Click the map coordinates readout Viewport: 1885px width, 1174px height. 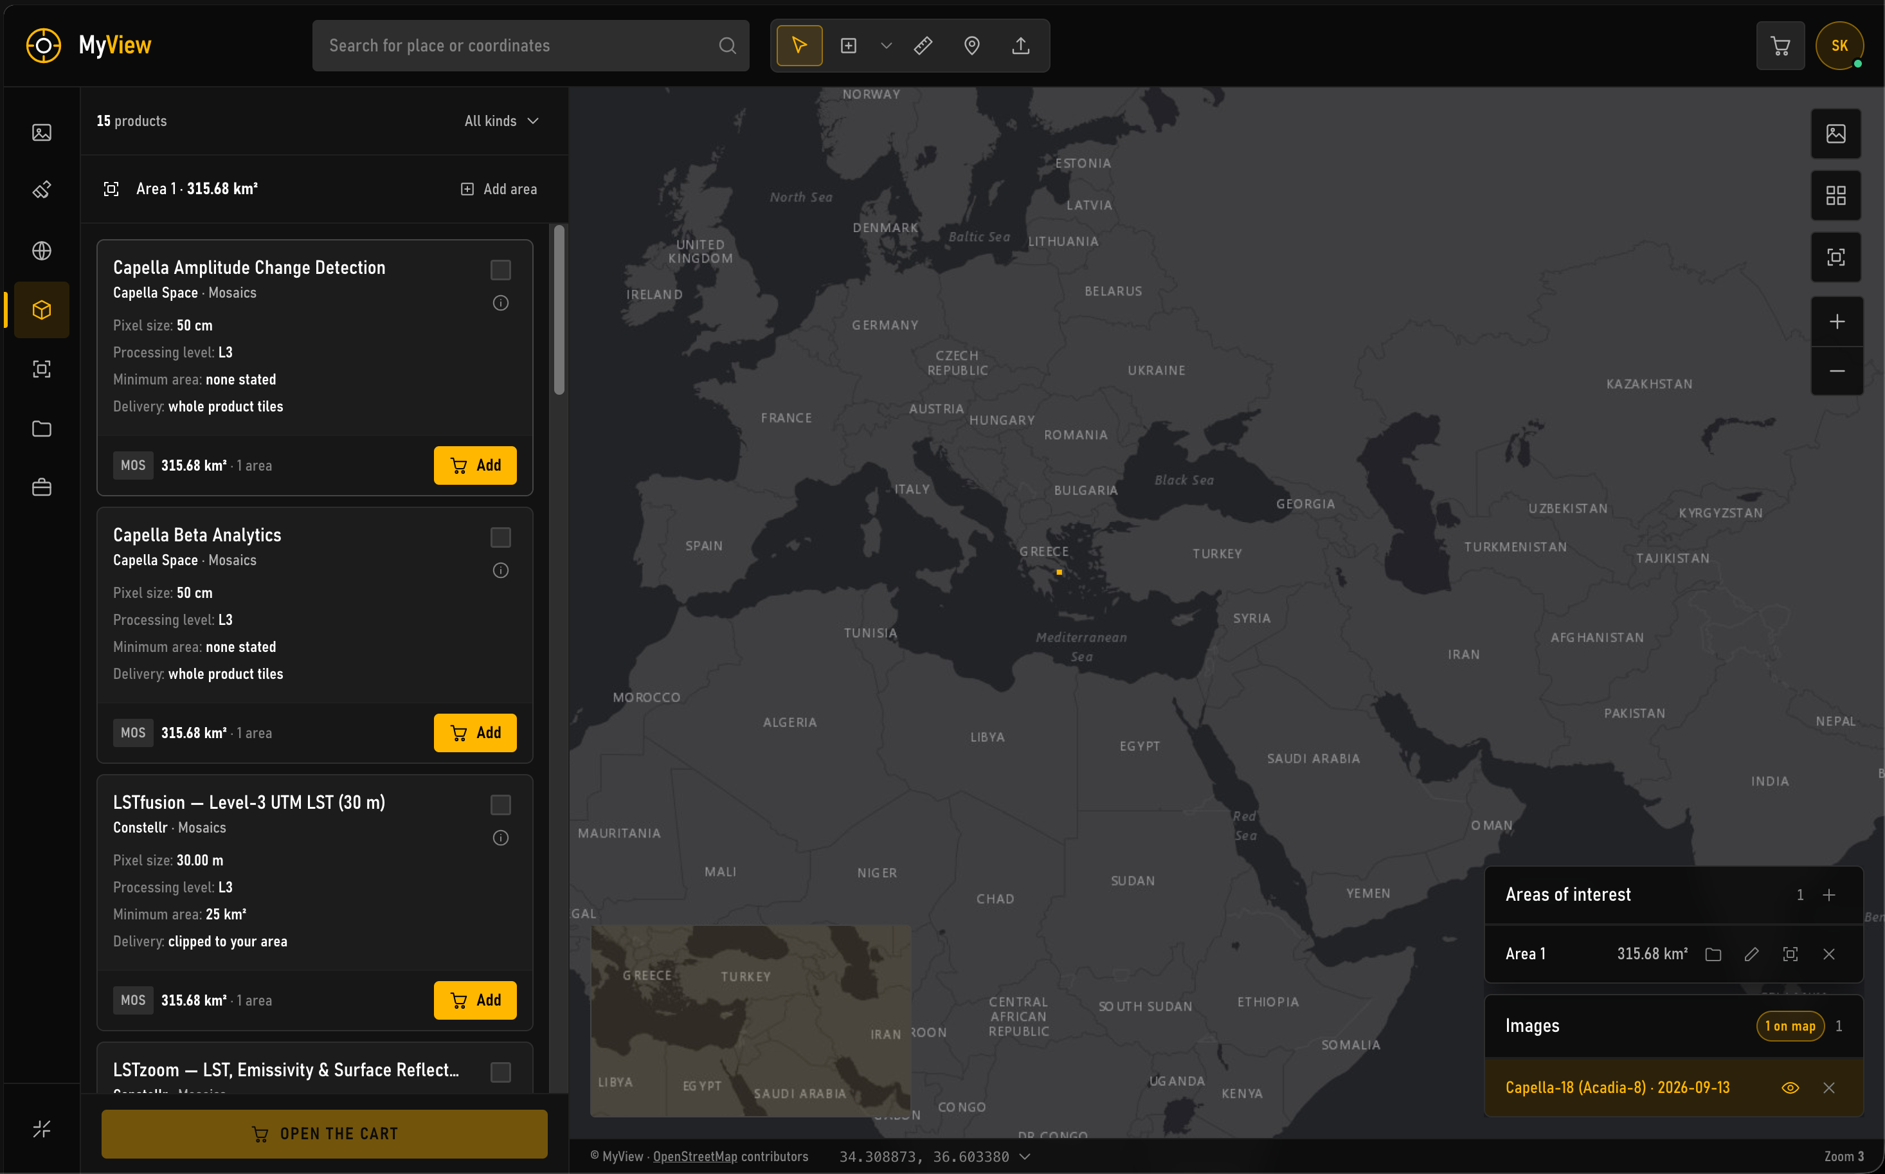[x=924, y=1156]
